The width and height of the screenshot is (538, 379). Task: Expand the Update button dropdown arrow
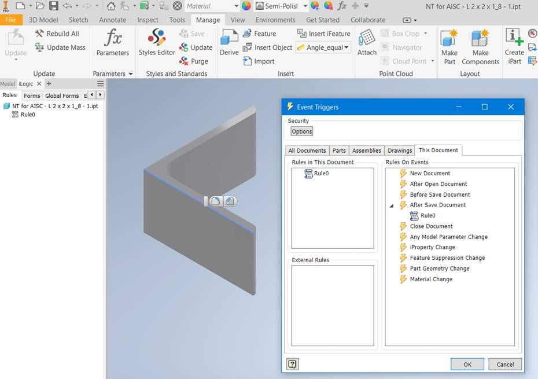[16, 60]
